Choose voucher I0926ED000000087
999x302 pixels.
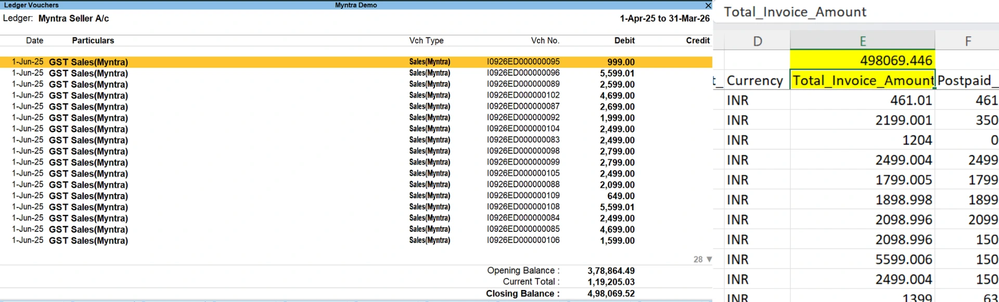523,106
